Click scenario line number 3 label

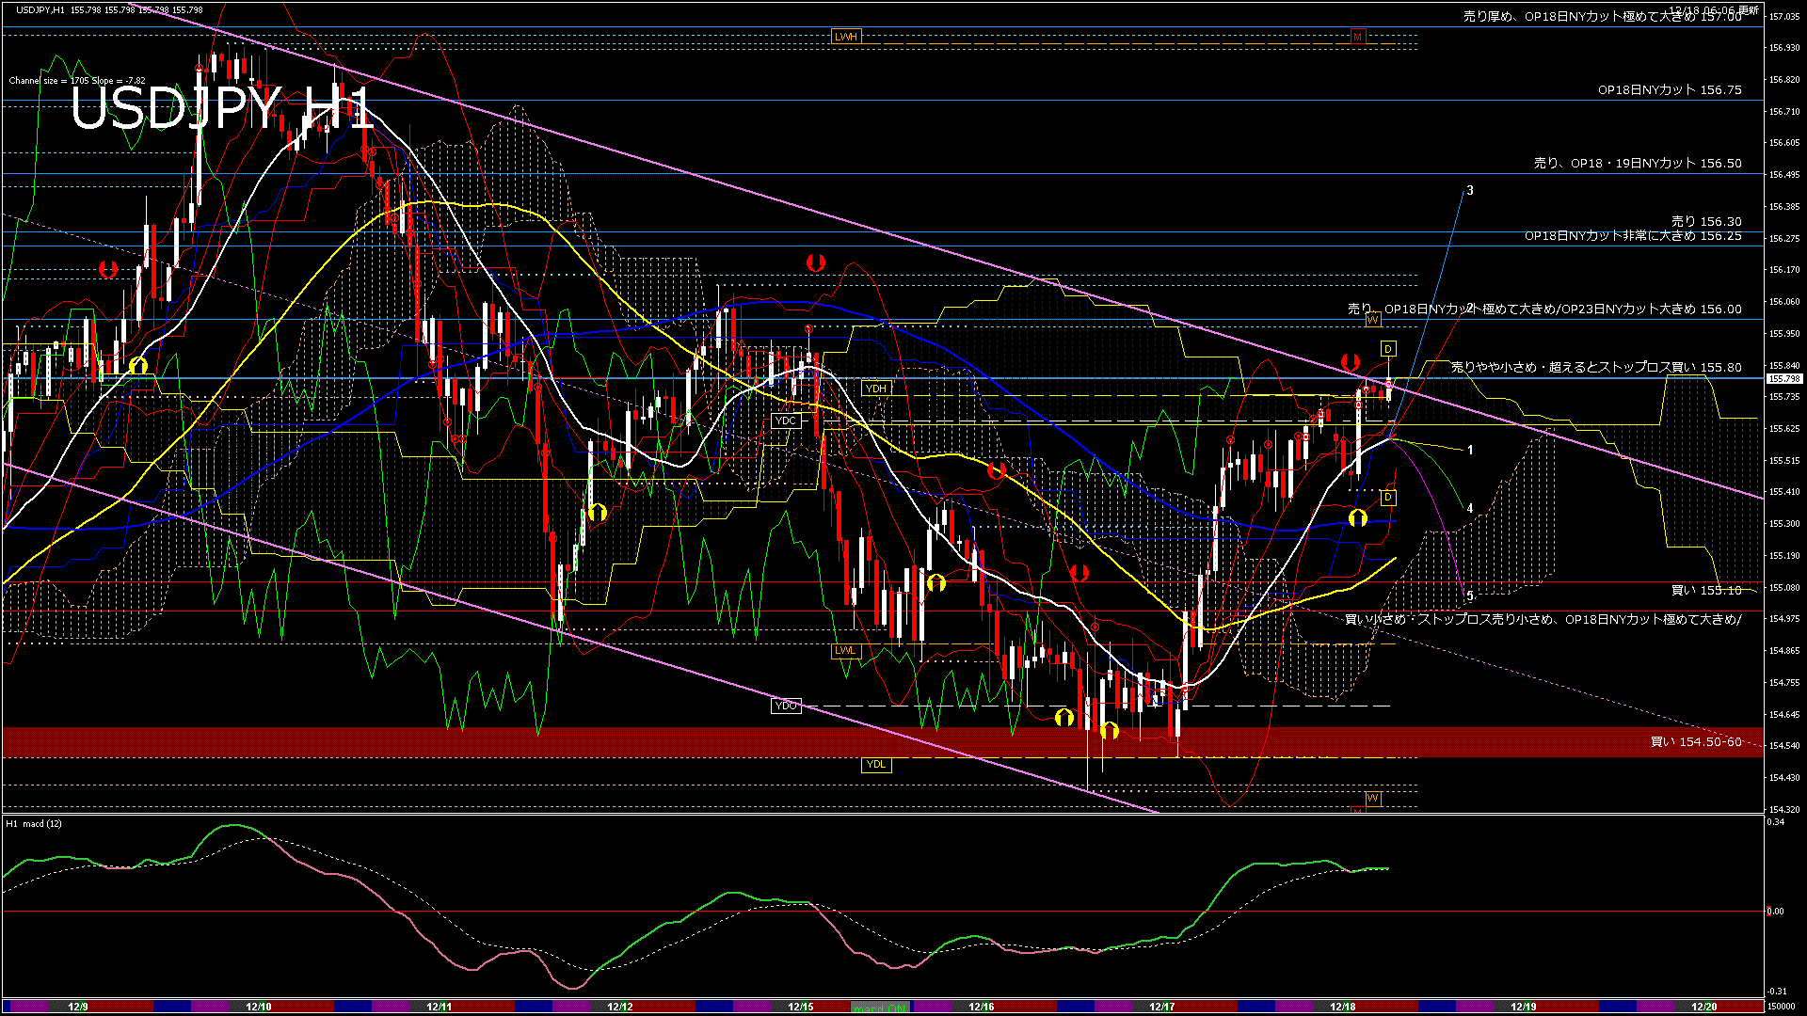pos(1470,191)
